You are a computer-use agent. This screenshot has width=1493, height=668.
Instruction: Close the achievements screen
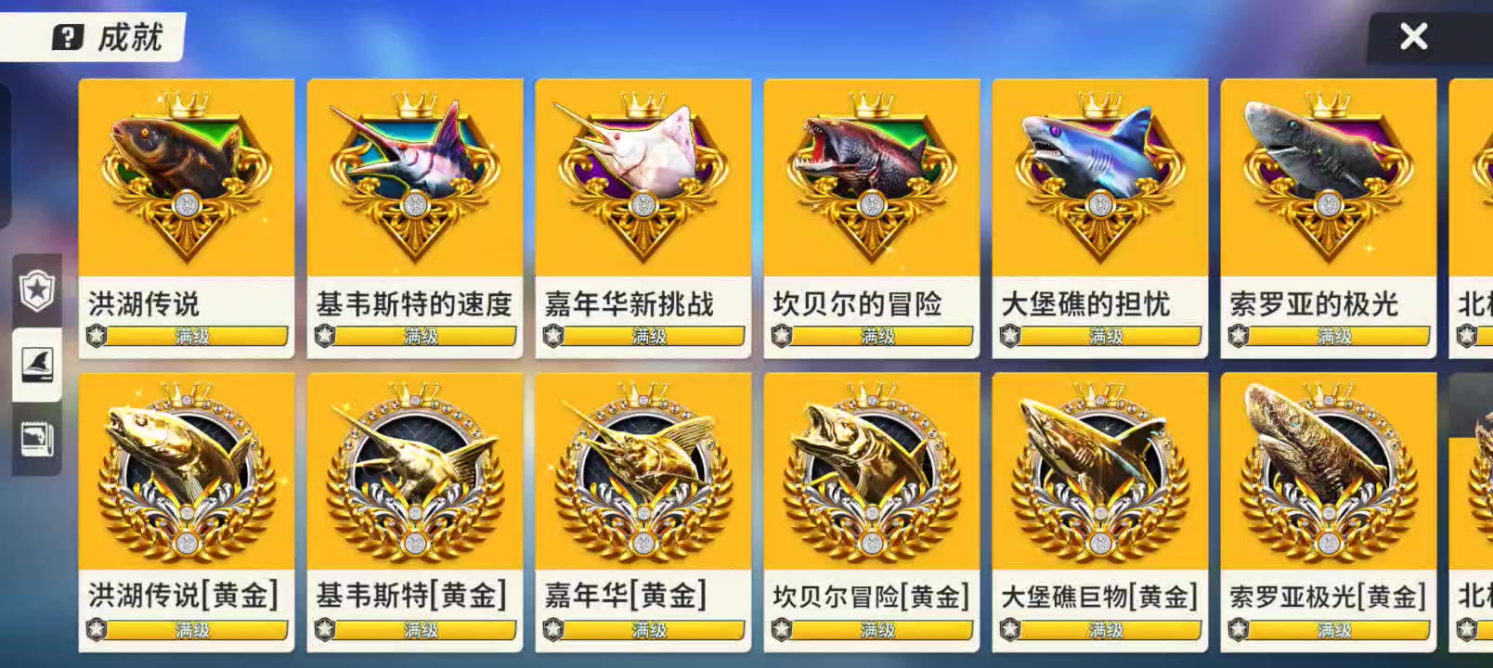pos(1413,36)
